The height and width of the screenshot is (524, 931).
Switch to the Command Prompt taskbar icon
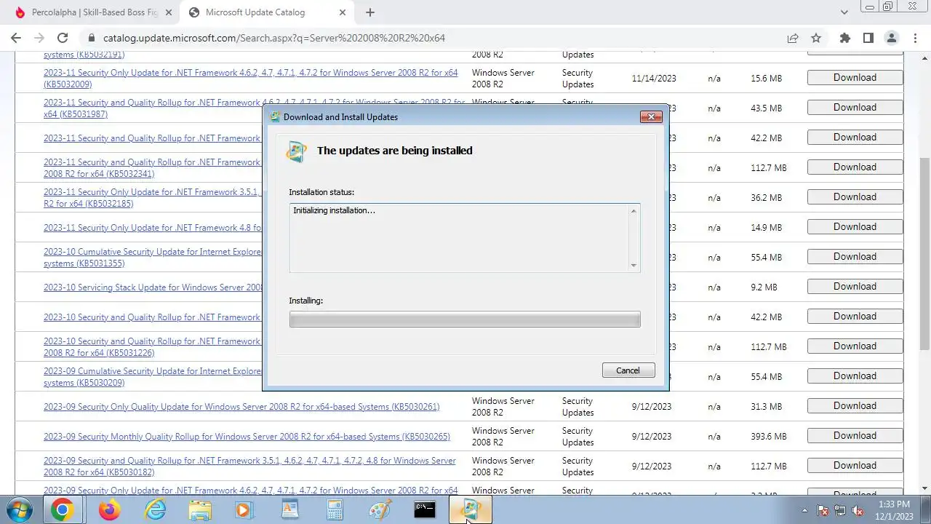[x=425, y=509]
